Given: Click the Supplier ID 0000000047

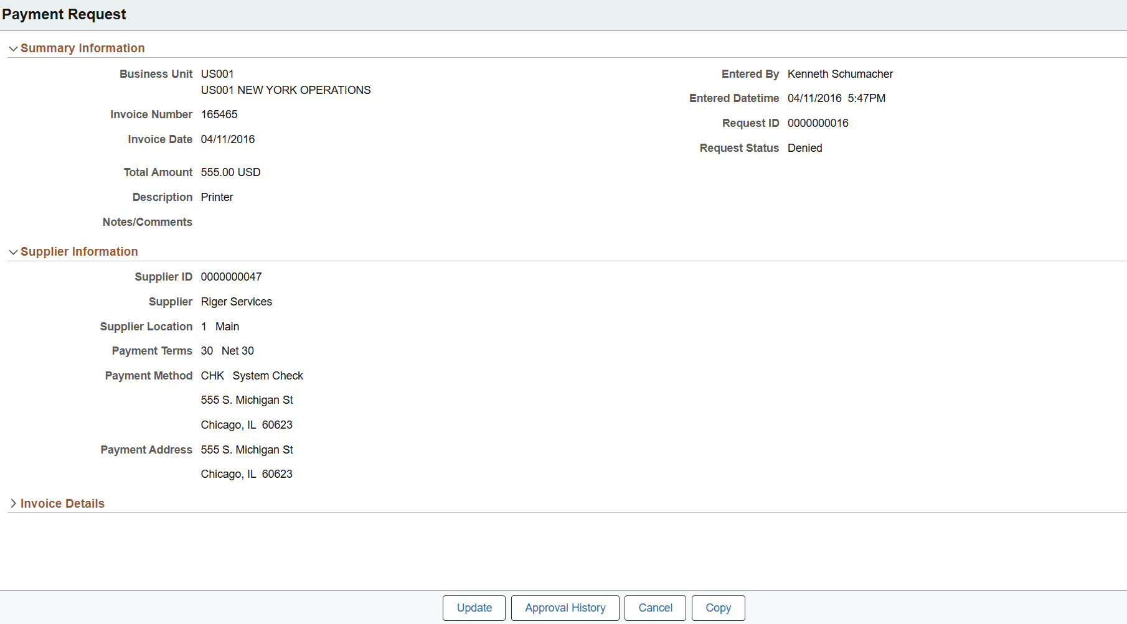Looking at the screenshot, I should [232, 276].
